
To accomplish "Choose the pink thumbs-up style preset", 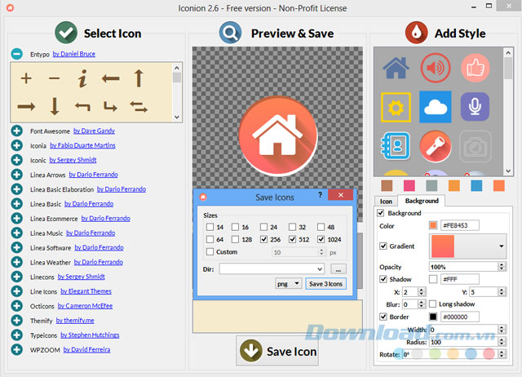I will click(474, 69).
